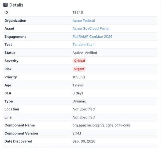Screen dimensions: 161x148
Task: Click the Asset field label
Action: click(9, 29)
